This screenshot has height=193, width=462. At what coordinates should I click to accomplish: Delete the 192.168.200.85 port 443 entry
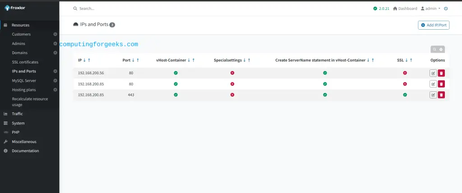click(x=441, y=95)
